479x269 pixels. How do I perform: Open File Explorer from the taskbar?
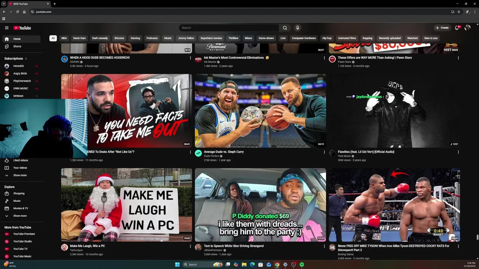click(244, 265)
